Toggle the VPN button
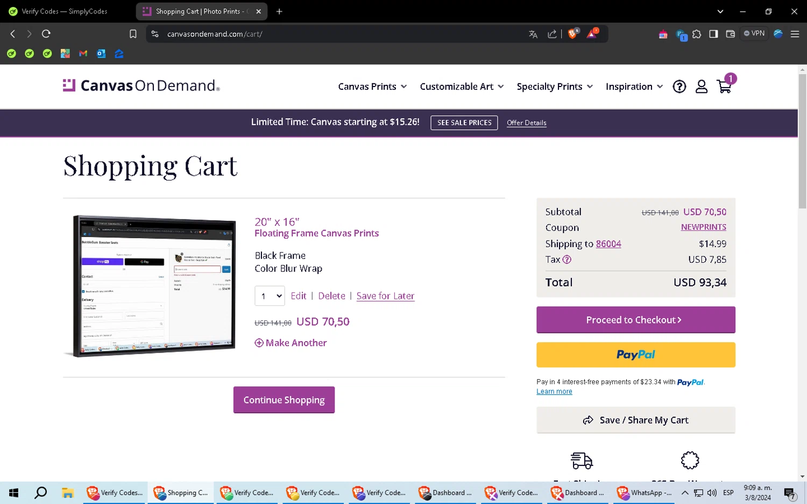The width and height of the screenshot is (807, 504). pos(754,33)
